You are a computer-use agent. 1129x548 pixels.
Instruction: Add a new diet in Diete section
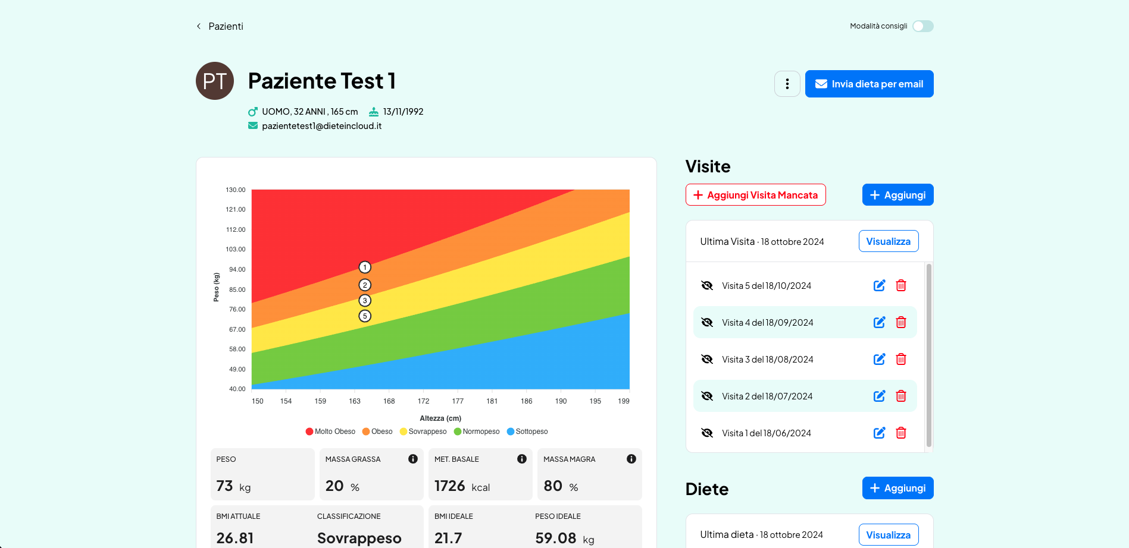897,488
